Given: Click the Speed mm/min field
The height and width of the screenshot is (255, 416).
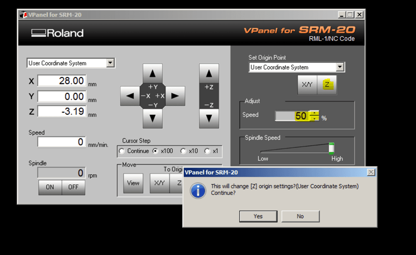Looking at the screenshot, I should tap(62, 142).
